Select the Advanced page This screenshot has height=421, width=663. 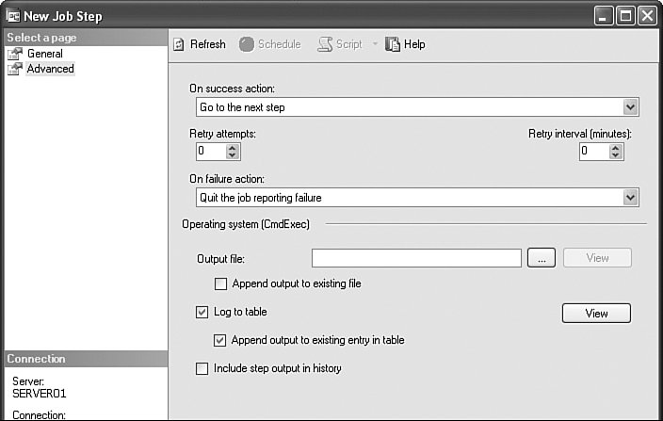tap(50, 69)
